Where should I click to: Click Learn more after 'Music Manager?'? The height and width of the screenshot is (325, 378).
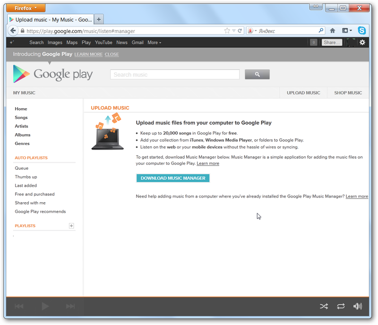pos(357,196)
